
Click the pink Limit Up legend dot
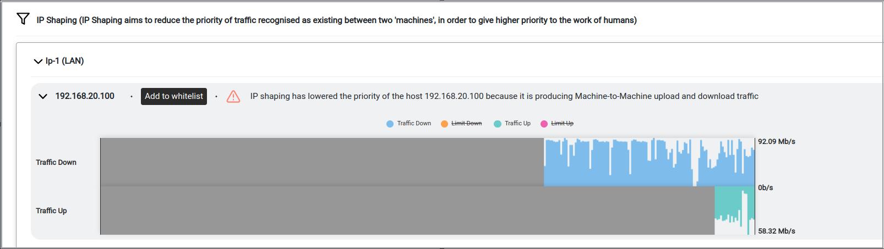[544, 124]
